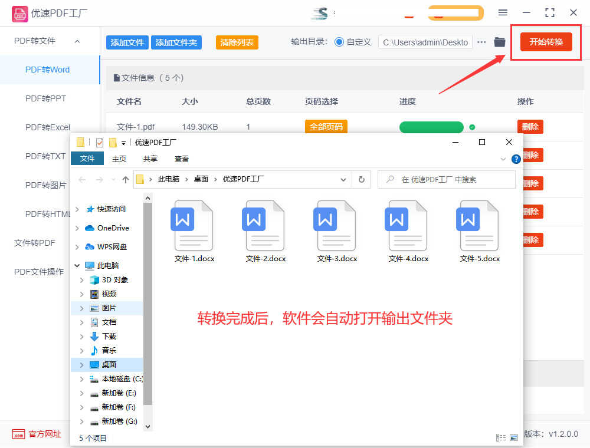
Task: Click the output directory path field
Action: 425,42
